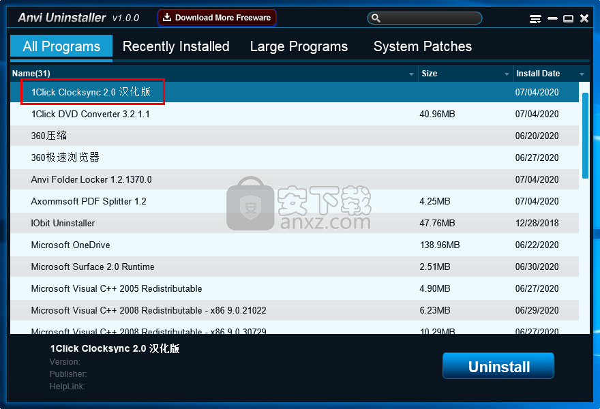Click the 4.25MB size value
The image size is (600, 409).
pos(435,201)
